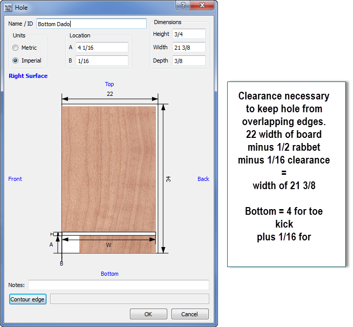Select the Imperial units radio button
Viewport: 353px width, 327px height.
coord(15,60)
